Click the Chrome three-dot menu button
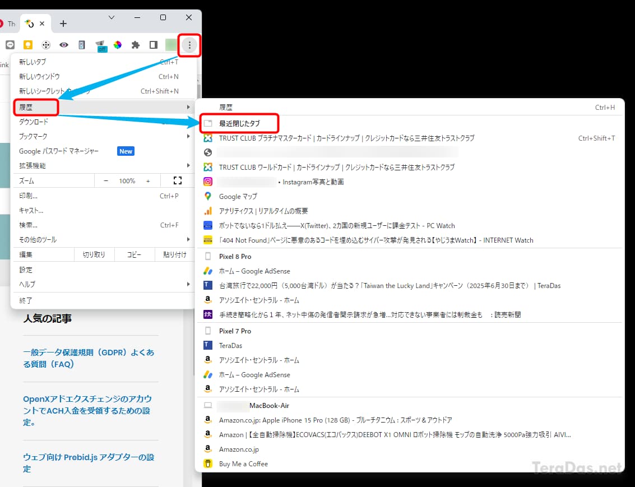The image size is (635, 487). (x=189, y=45)
